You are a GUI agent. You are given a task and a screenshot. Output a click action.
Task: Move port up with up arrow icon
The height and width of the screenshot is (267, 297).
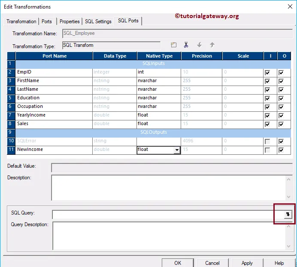(x=212, y=45)
